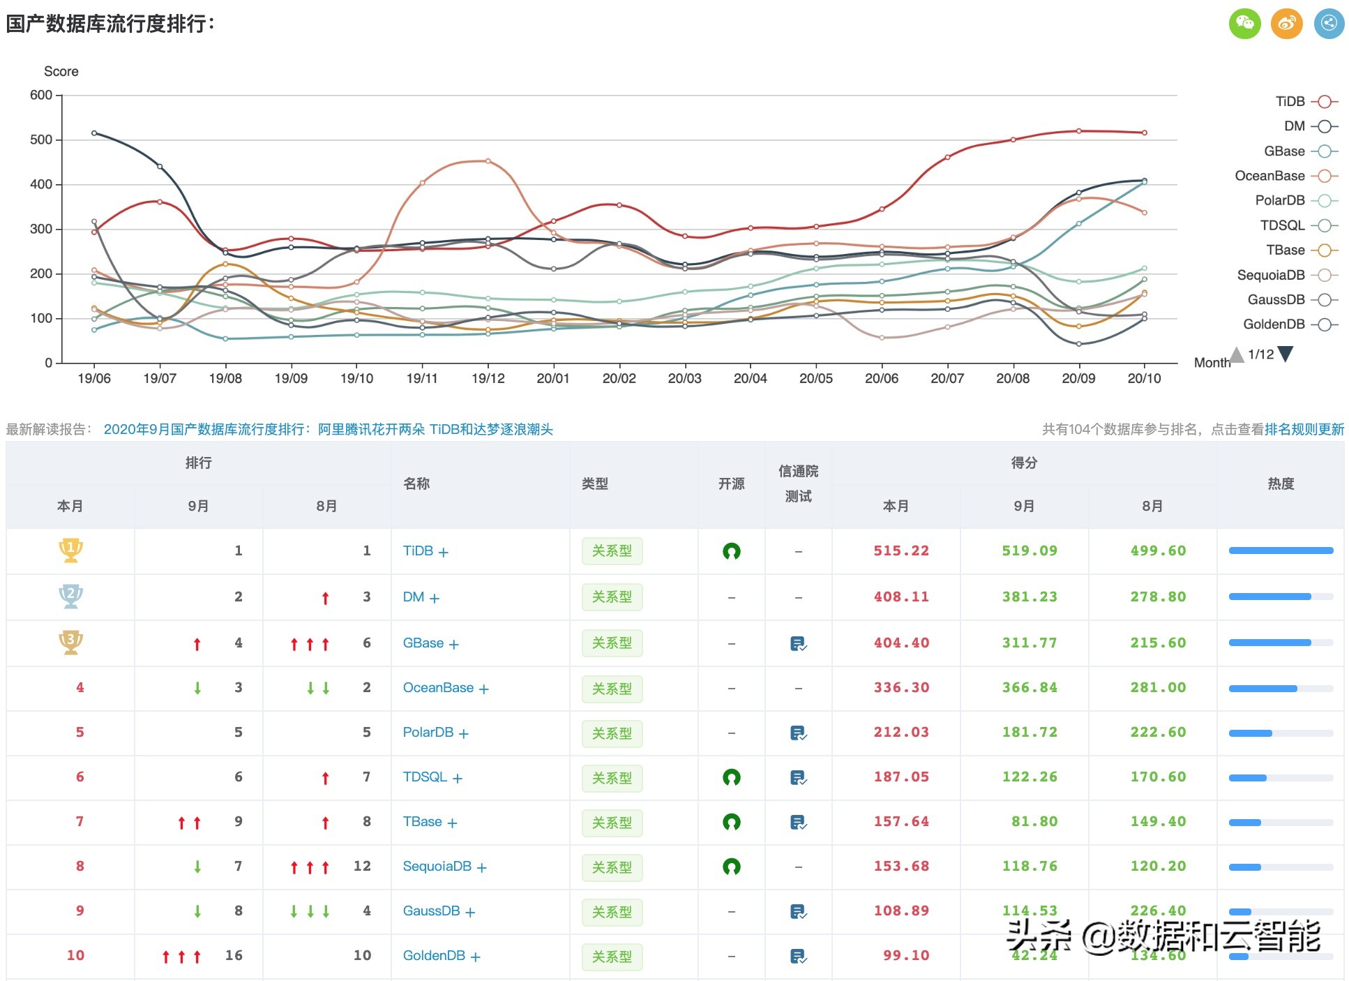
Task: Open the 排名规则更新 link
Action: 1304,429
